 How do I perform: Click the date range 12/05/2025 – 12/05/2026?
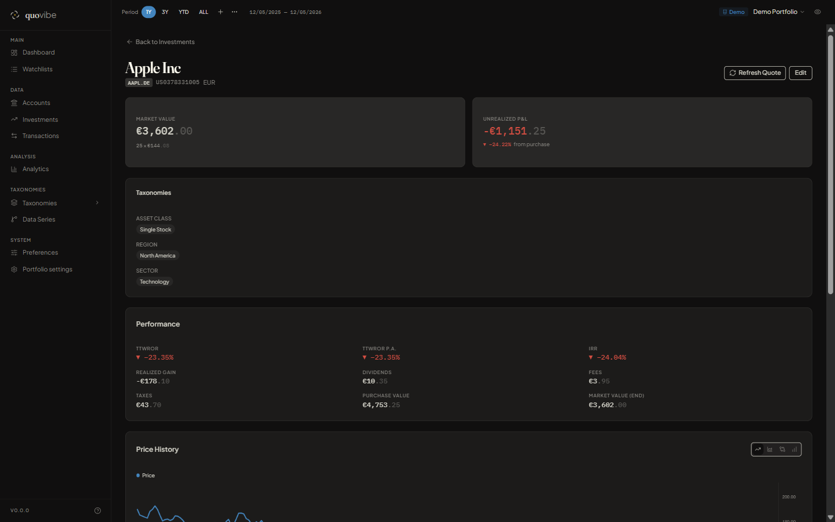tap(285, 12)
